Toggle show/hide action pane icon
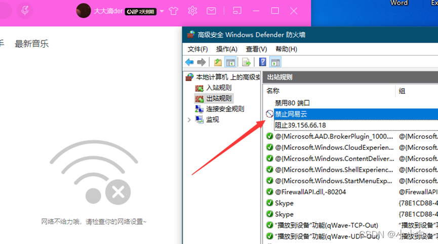 point(275,62)
